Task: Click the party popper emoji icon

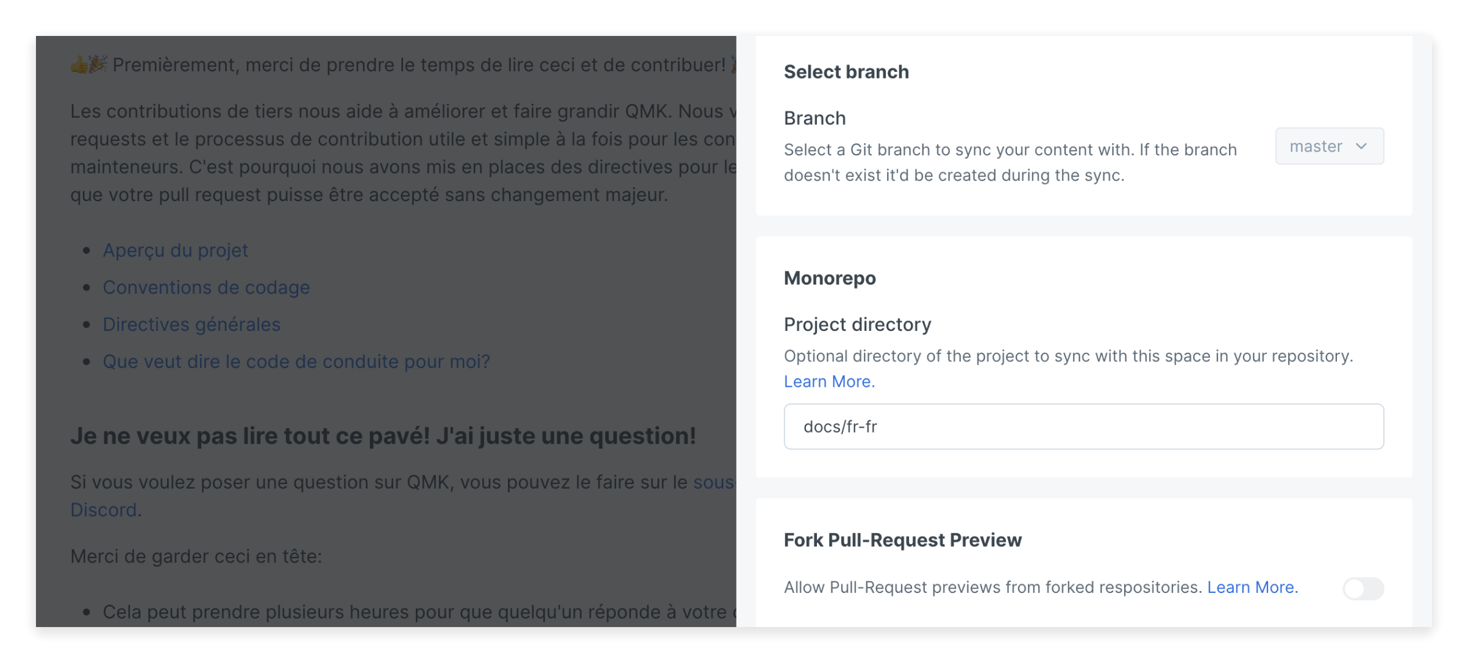Action: (x=98, y=63)
